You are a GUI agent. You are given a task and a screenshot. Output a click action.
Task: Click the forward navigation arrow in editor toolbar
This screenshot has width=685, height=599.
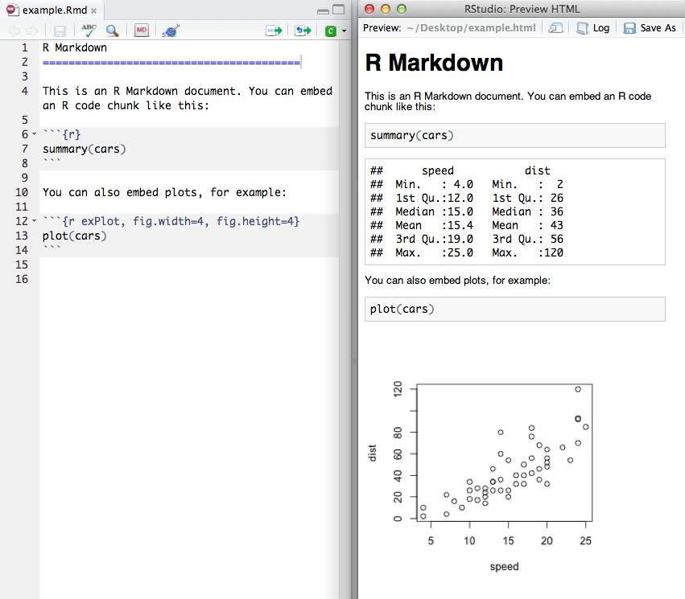coord(32,31)
